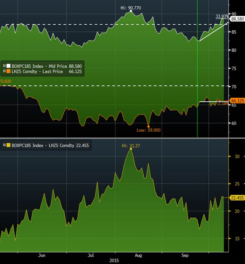Click the Jun label on time axis
The height and width of the screenshot is (264, 245).
click(x=42, y=255)
